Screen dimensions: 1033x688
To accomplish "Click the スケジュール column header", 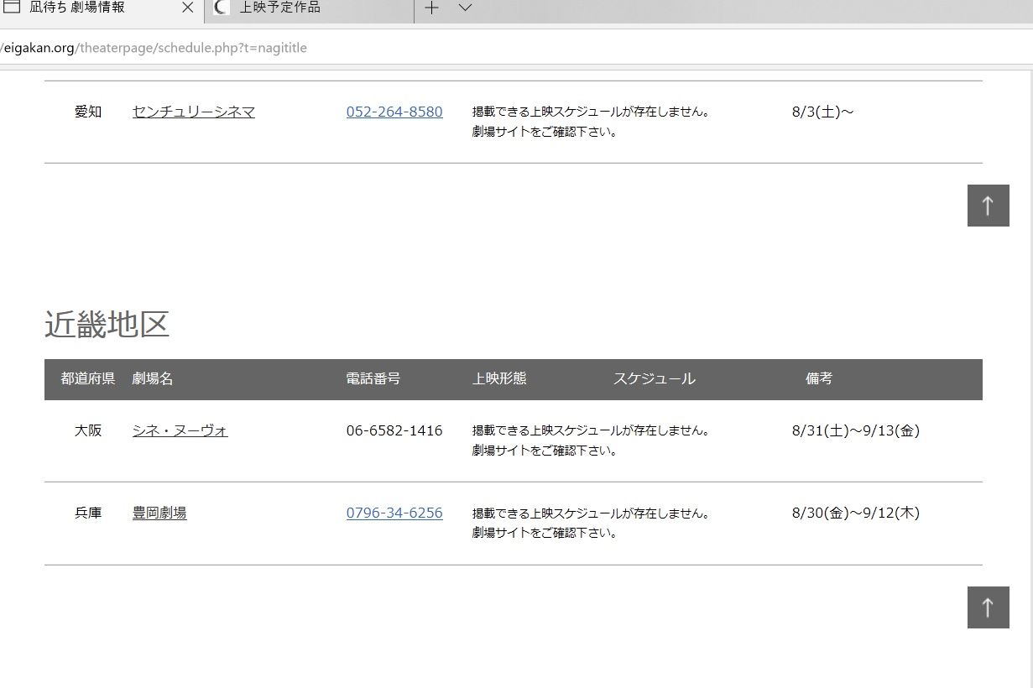I will 654,379.
